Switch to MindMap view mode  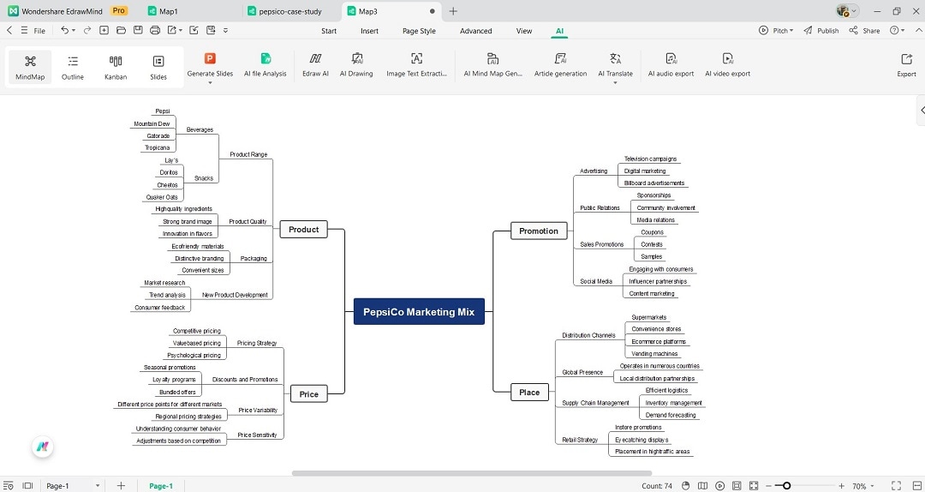[x=30, y=68]
